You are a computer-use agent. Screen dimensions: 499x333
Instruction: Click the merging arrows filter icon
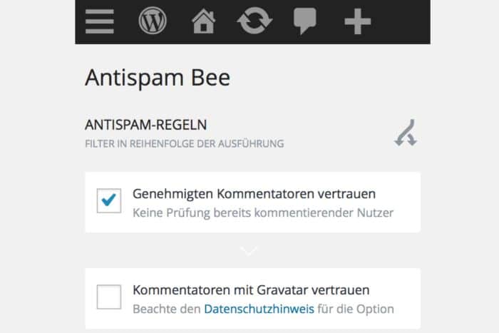tap(406, 133)
